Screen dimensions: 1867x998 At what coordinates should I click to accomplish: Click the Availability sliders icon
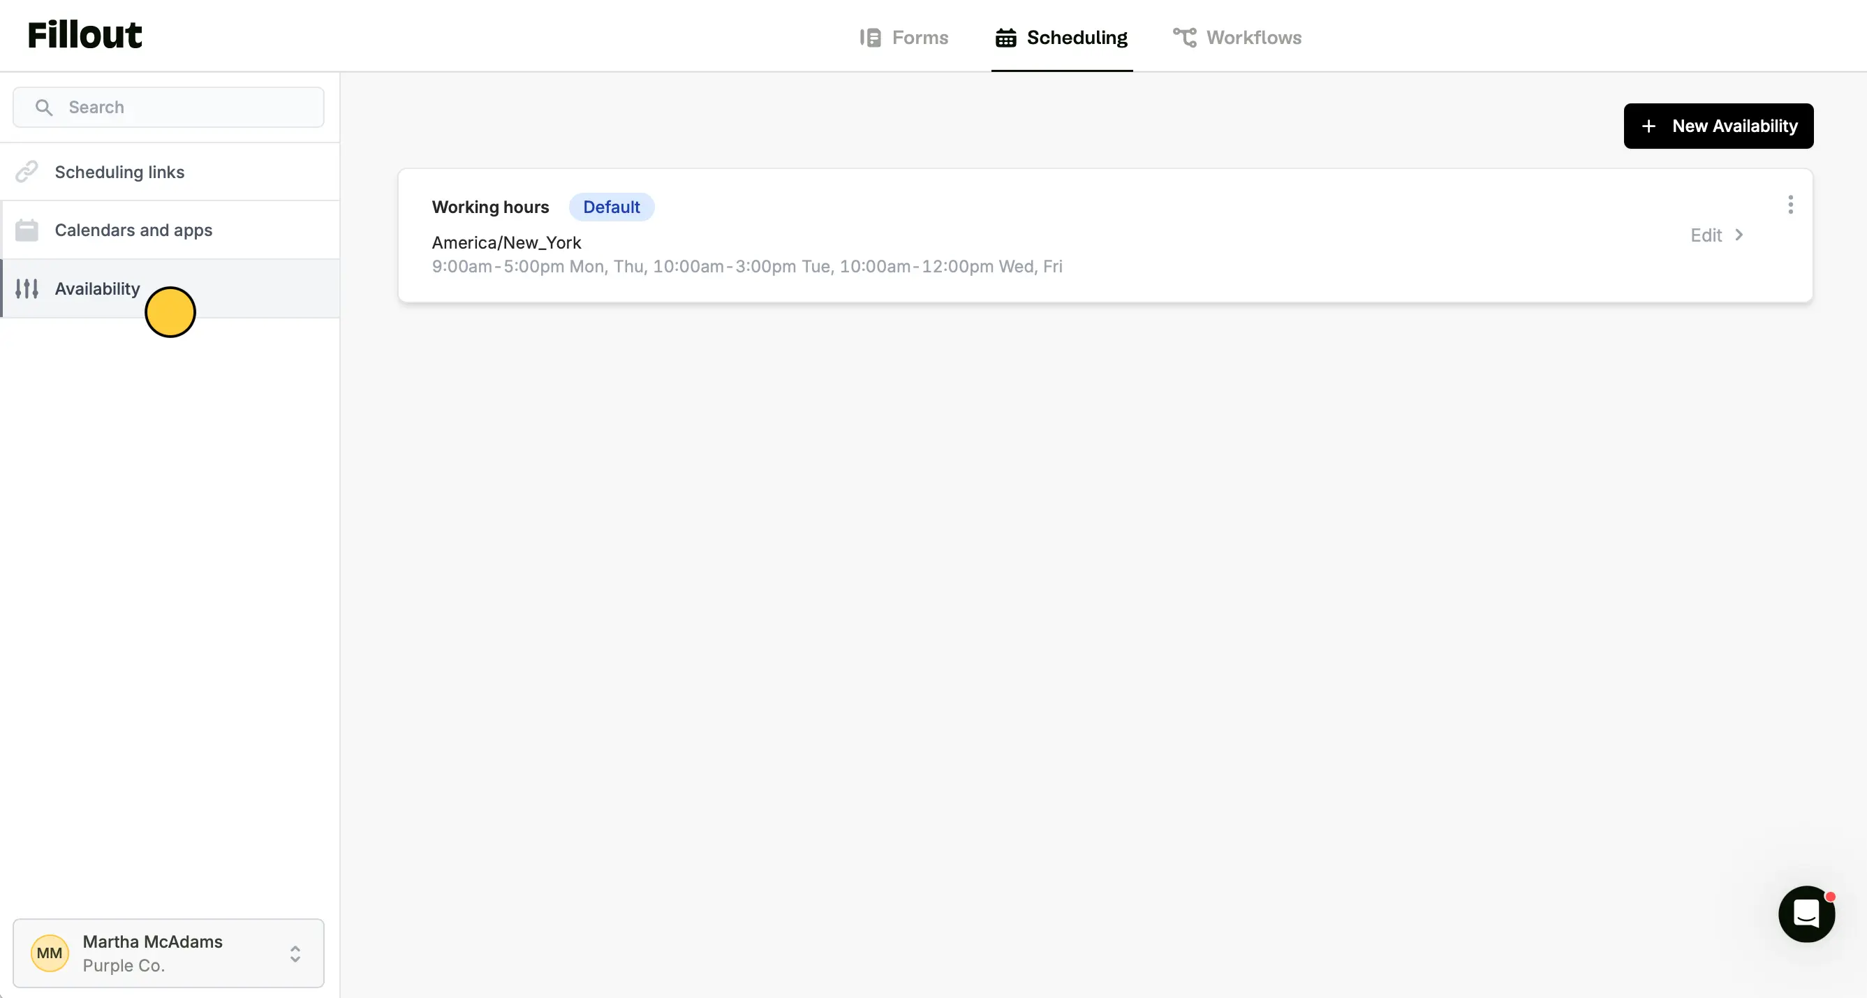[27, 288]
